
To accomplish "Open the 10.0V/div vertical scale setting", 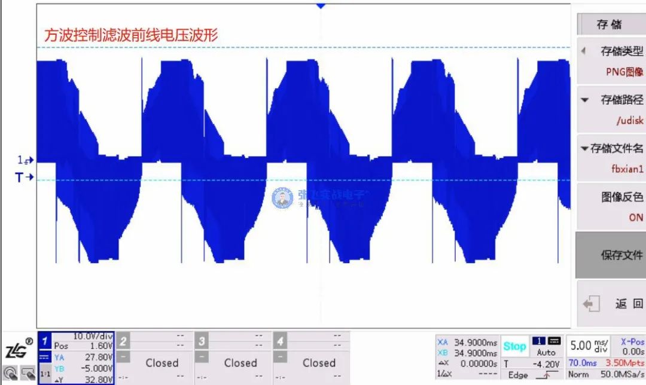I will click(92, 337).
